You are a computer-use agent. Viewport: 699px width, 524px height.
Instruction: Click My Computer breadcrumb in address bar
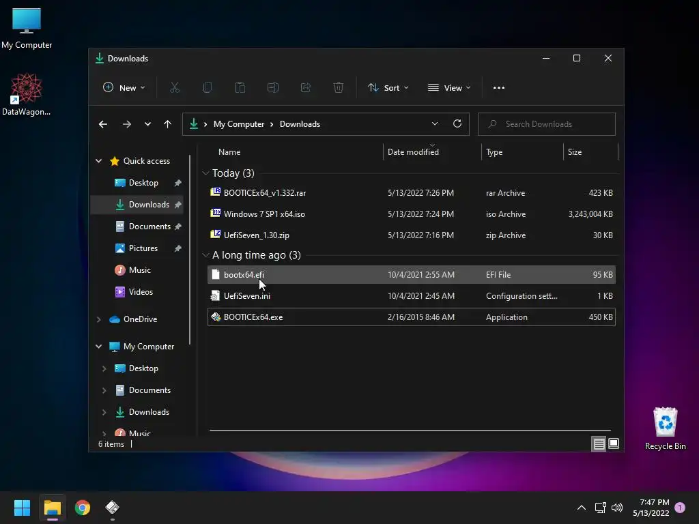[x=238, y=124]
